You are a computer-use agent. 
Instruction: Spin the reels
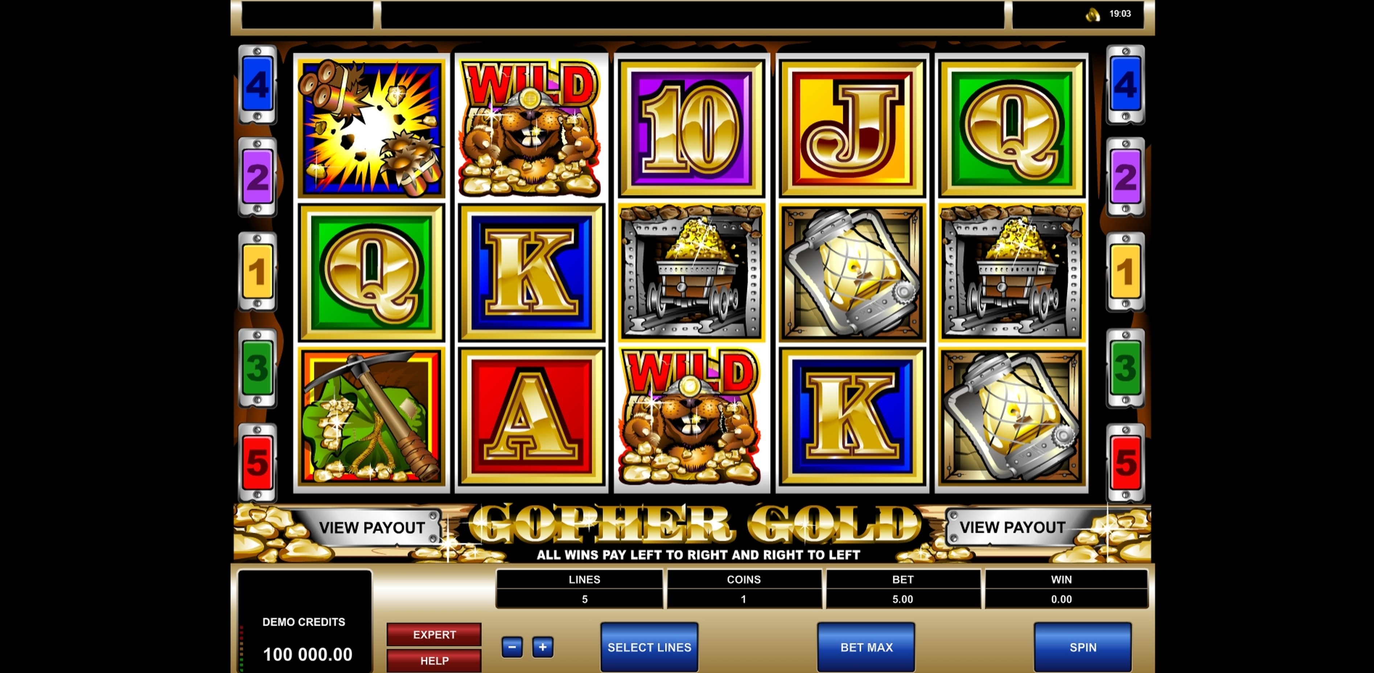[x=1083, y=647]
